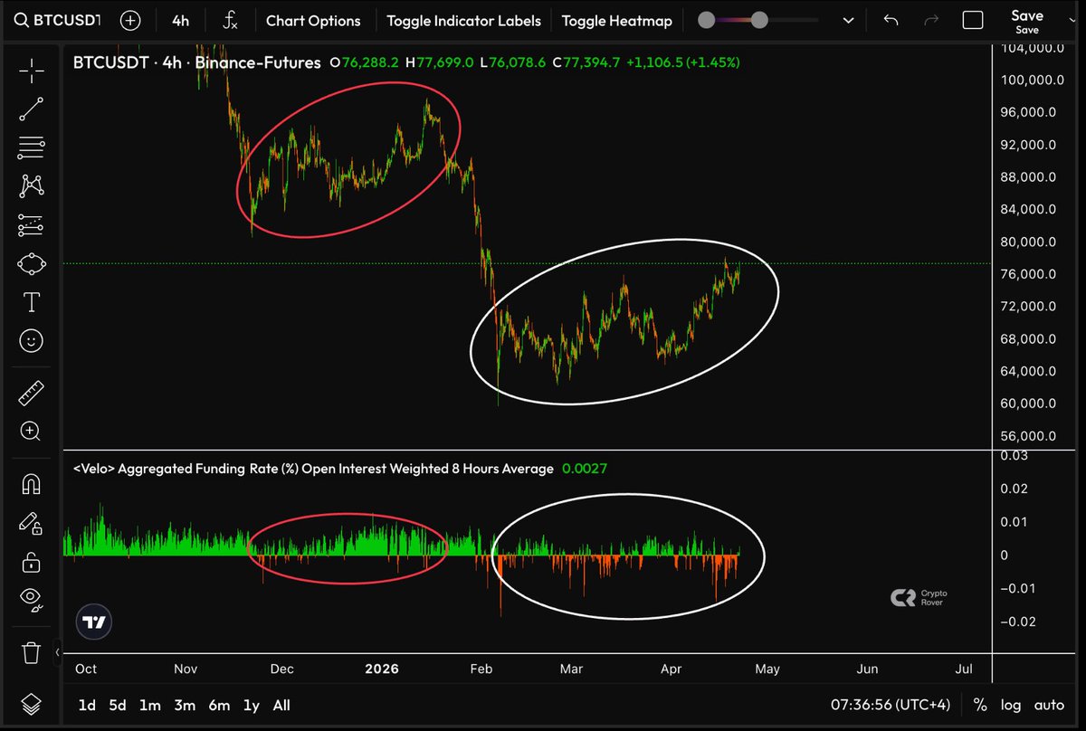This screenshot has height=731, width=1086.
Task: Expand the chevron dropdown next to slider
Action: (848, 20)
